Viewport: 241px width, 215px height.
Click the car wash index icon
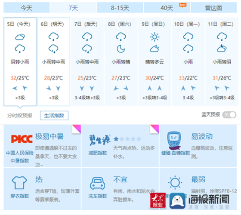(x=98, y=183)
